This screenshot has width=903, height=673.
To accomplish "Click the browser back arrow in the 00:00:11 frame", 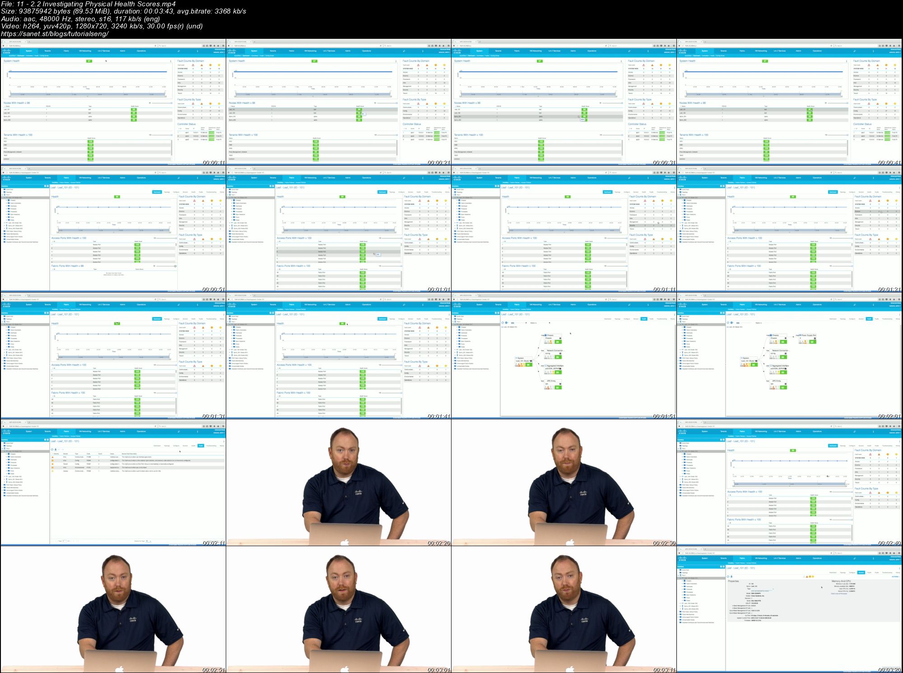I will (x=3, y=46).
